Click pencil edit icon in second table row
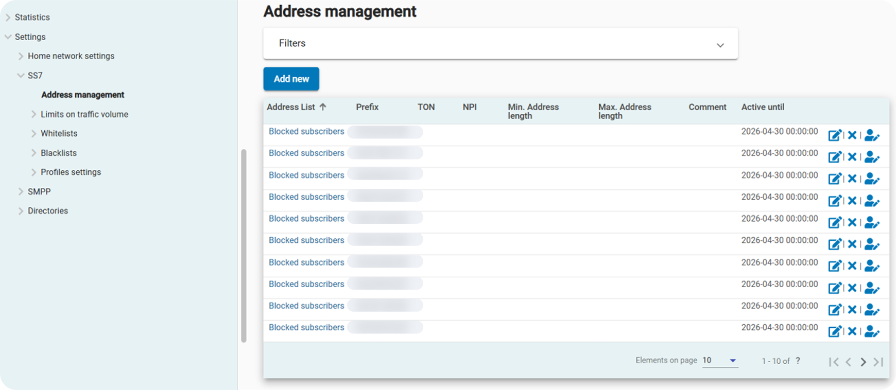Viewport: 896px width, 390px height. [835, 157]
